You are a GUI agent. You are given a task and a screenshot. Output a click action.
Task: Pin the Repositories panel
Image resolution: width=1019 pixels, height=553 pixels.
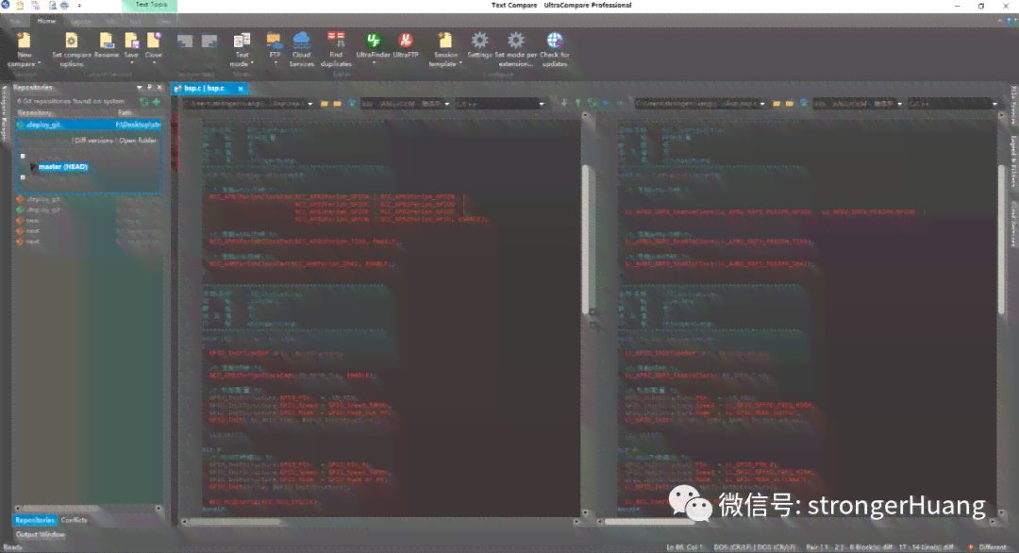pos(149,87)
